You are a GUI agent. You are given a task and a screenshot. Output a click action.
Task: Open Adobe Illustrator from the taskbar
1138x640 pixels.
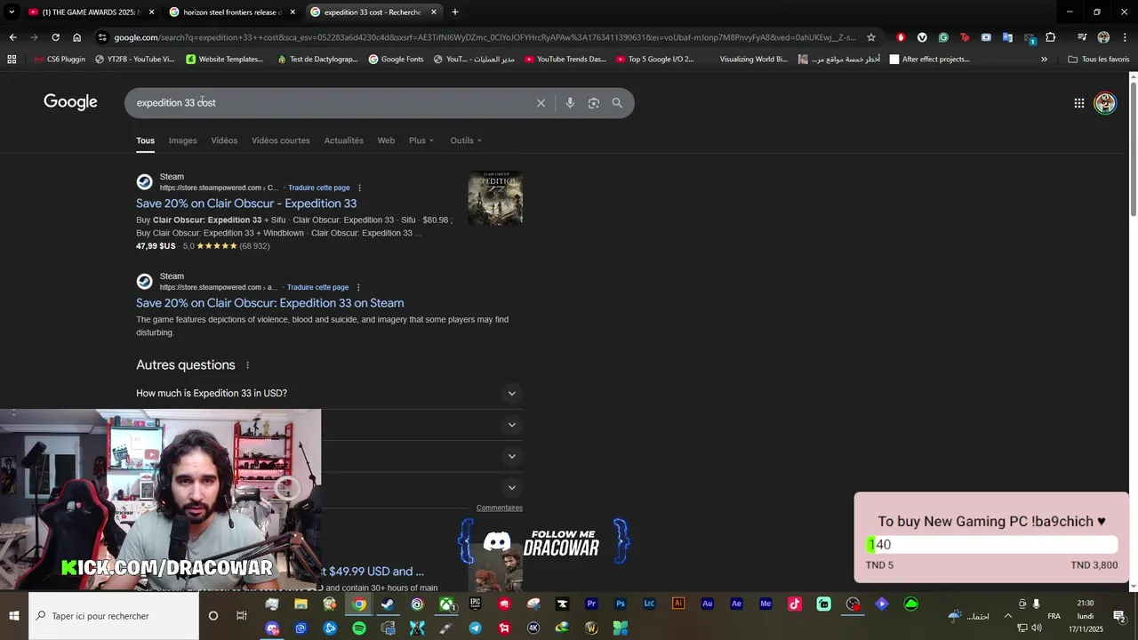coord(678,604)
